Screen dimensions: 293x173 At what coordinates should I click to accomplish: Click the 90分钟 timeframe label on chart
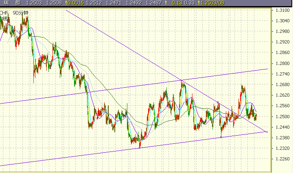coord(21,13)
